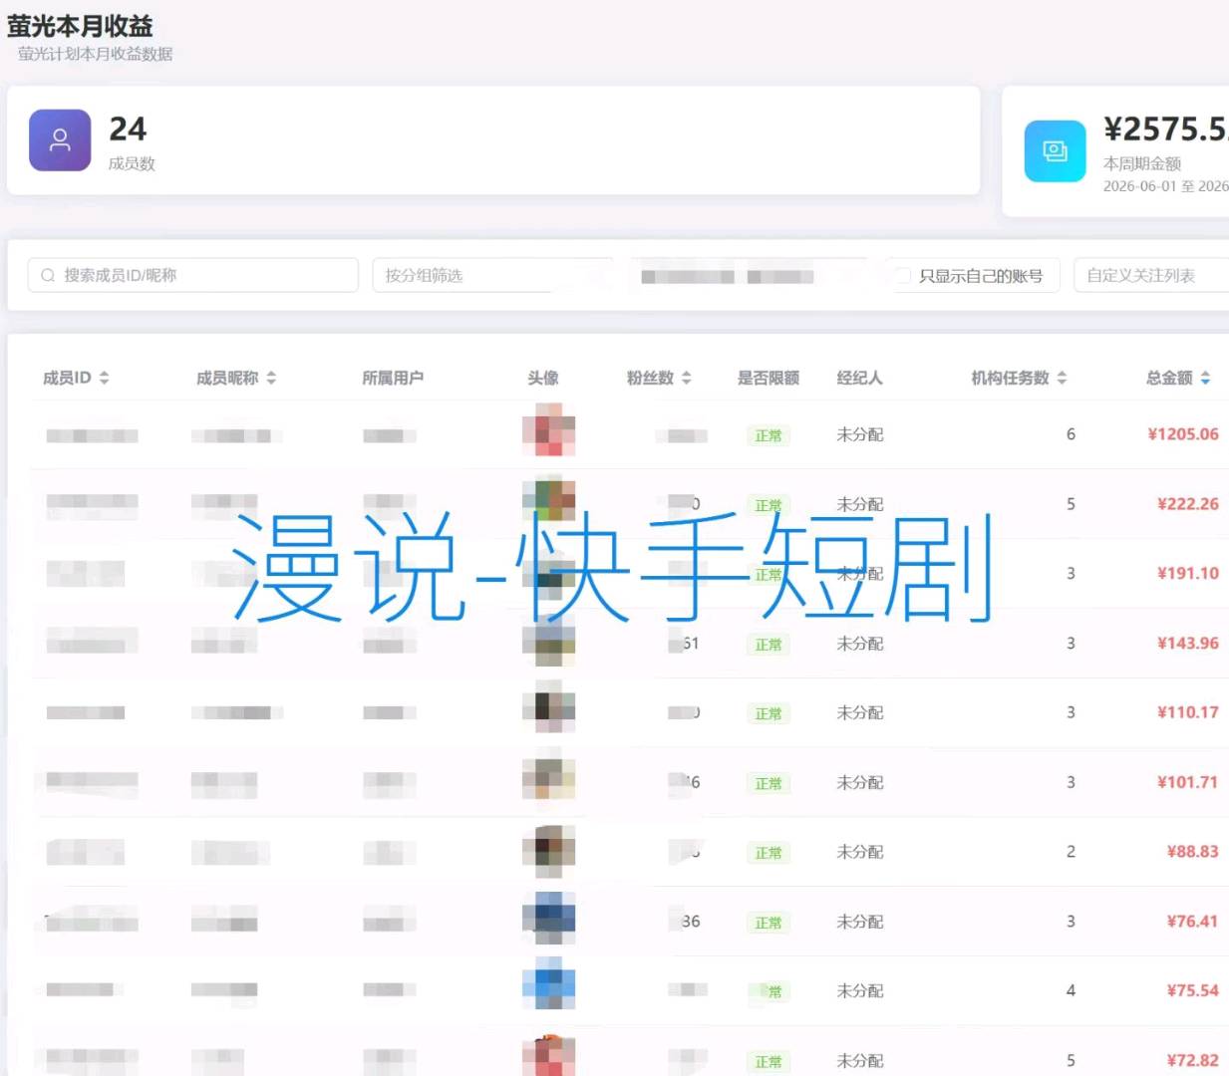
Task: Select the ¥143.96 total amount cell
Action: 1188,643
